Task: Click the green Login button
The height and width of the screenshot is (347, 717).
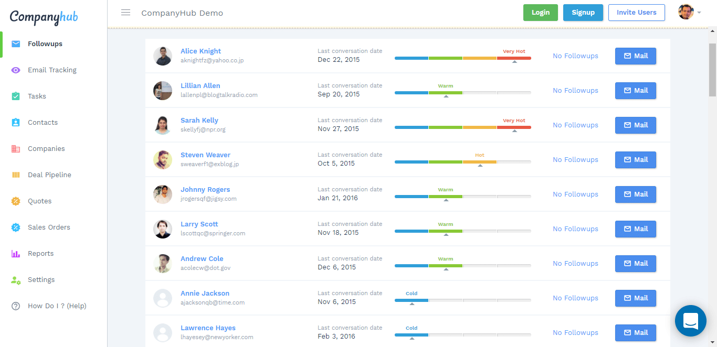Action: 540,13
